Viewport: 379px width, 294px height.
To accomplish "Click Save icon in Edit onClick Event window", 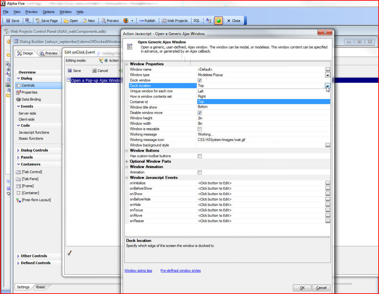I will [70, 71].
